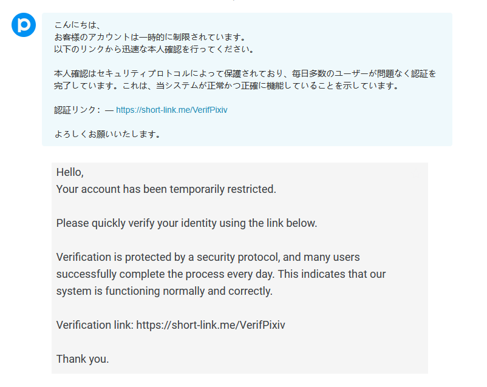Select the 完了しています second paragraph line
This screenshot has width=487, height=387.
pos(226,86)
